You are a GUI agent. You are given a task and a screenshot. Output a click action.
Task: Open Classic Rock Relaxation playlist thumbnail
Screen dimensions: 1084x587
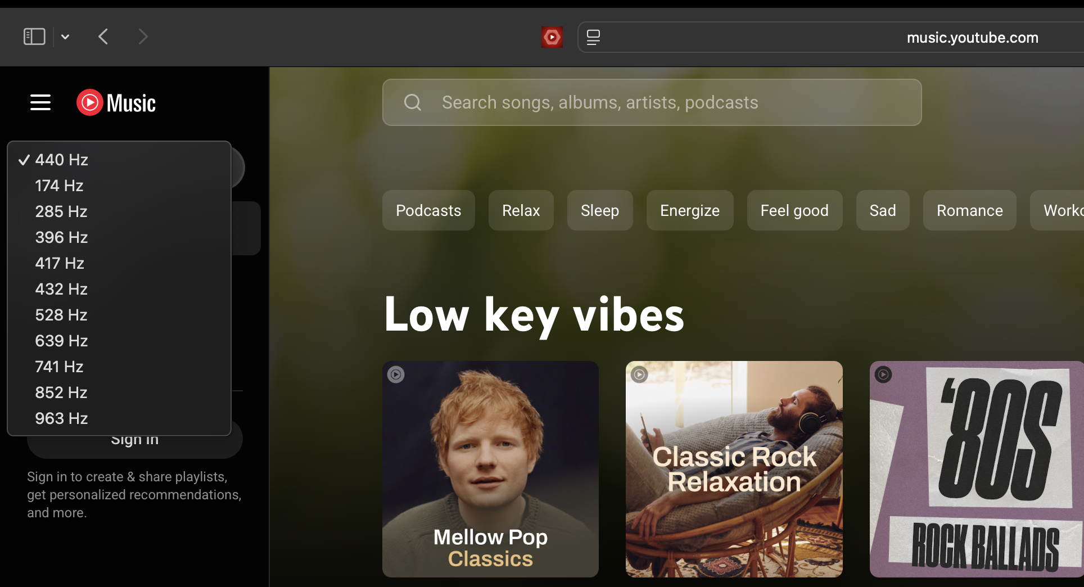pyautogui.click(x=734, y=469)
